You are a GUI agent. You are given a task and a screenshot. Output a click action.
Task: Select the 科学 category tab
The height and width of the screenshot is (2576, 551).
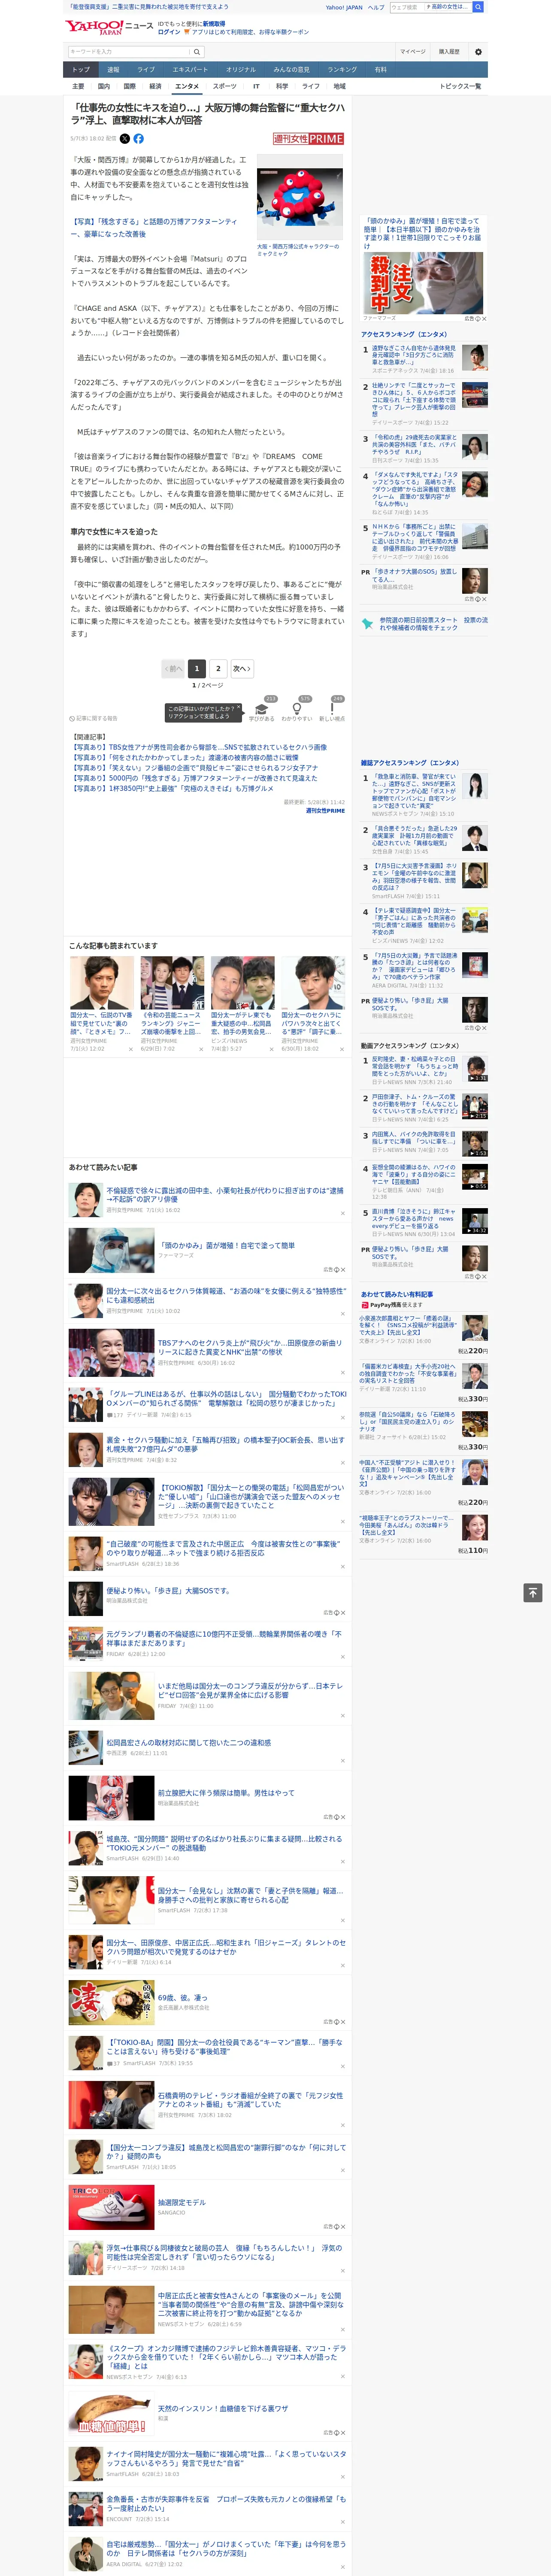tap(282, 86)
